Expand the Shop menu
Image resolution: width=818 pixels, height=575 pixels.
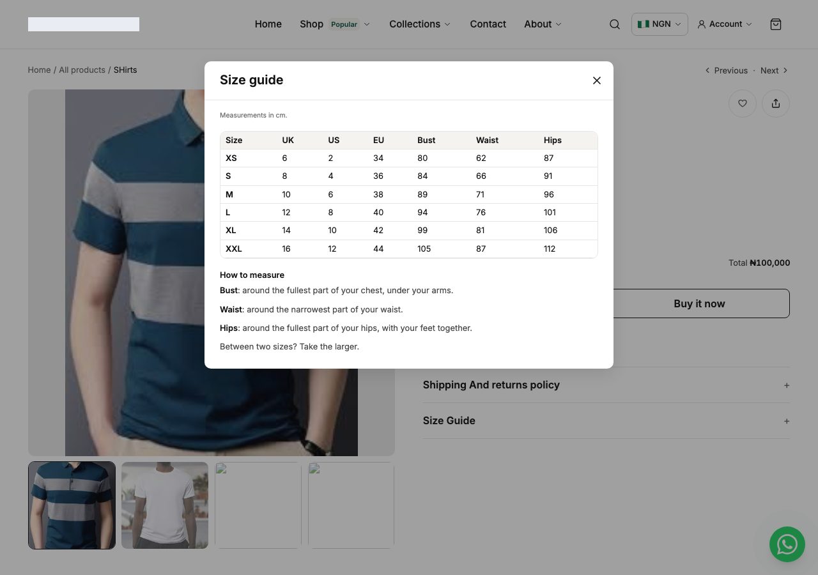point(335,24)
